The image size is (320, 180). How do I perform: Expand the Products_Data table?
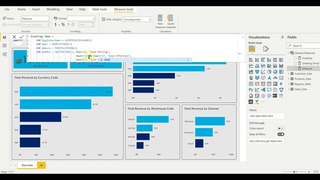(289, 79)
